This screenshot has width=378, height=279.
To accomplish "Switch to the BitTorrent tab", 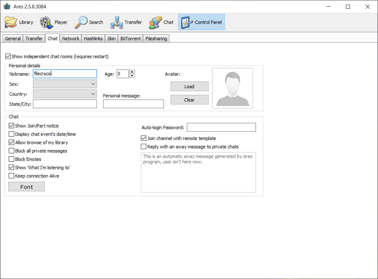I will point(130,38).
